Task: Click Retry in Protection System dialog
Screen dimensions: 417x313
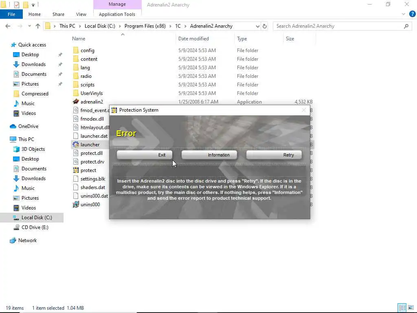Action: 274,155
